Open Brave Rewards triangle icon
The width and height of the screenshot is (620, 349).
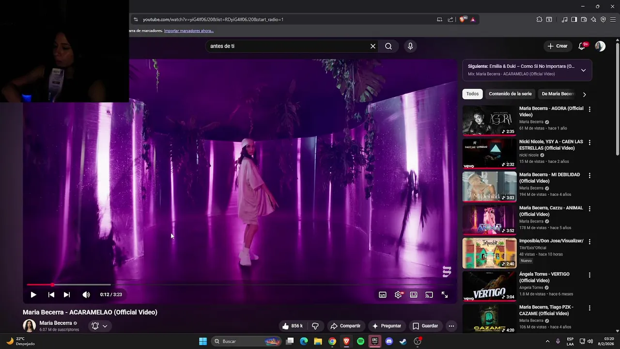473,19
